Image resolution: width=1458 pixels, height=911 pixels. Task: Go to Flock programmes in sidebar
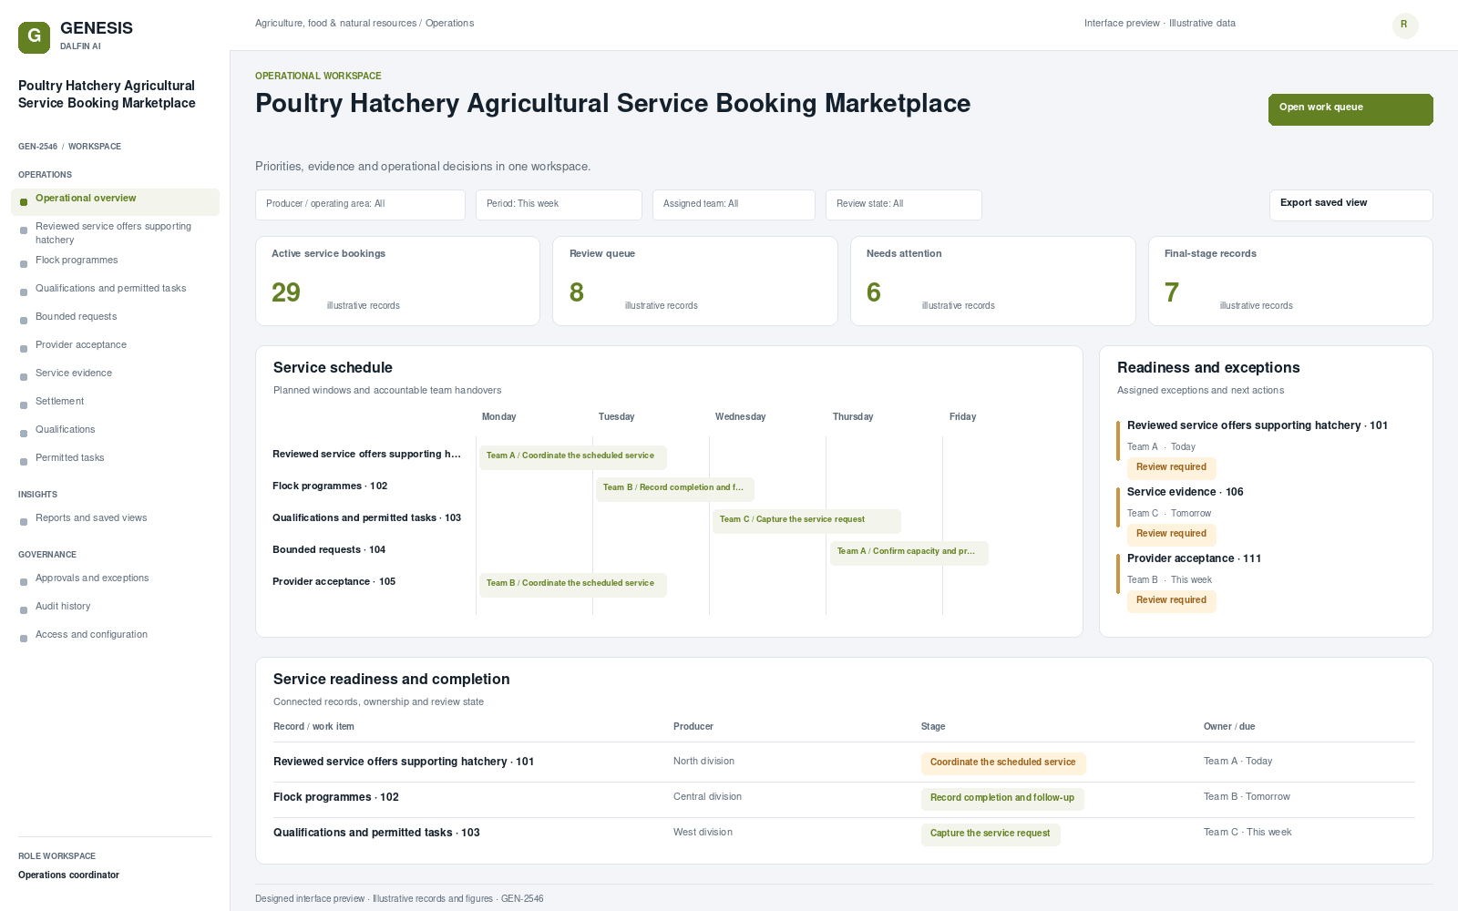pyautogui.click(x=77, y=261)
